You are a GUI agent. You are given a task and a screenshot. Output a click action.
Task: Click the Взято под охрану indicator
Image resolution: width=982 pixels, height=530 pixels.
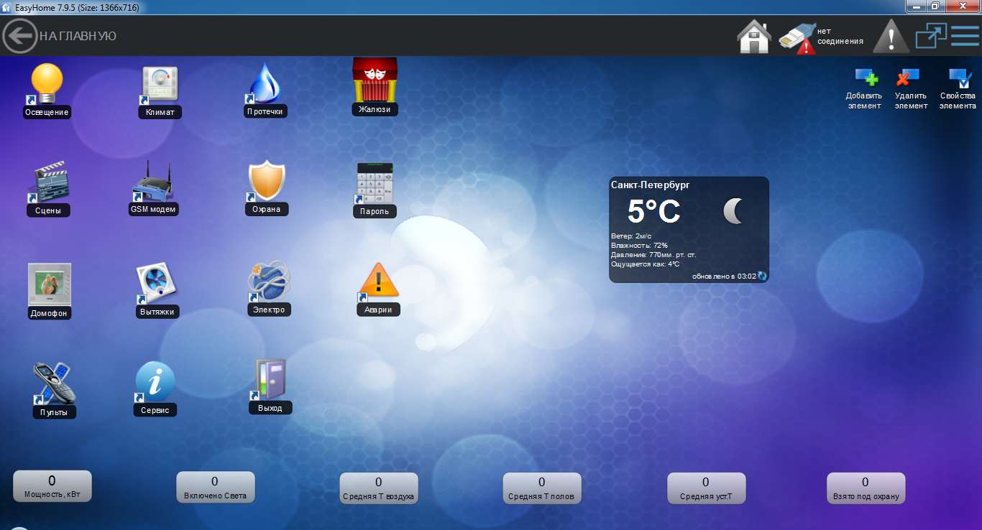tap(865, 488)
